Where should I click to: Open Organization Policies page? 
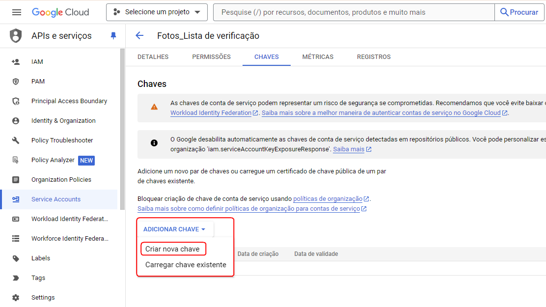pyautogui.click(x=61, y=179)
